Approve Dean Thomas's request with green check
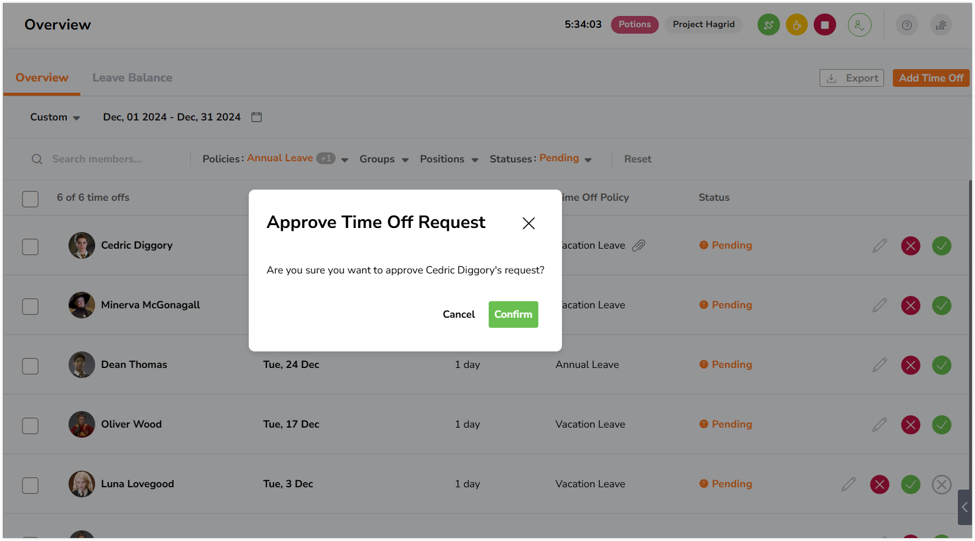The width and height of the screenshot is (975, 541). [941, 365]
